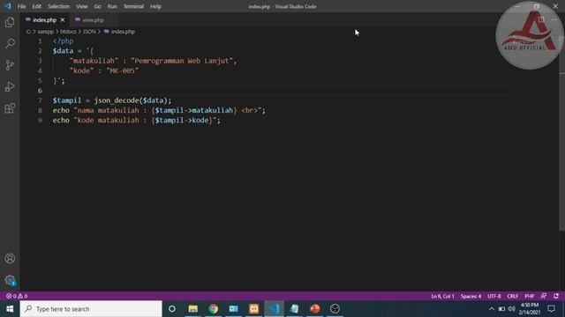
Task: Click the xampp breadcrumb segment
Action: [45, 32]
